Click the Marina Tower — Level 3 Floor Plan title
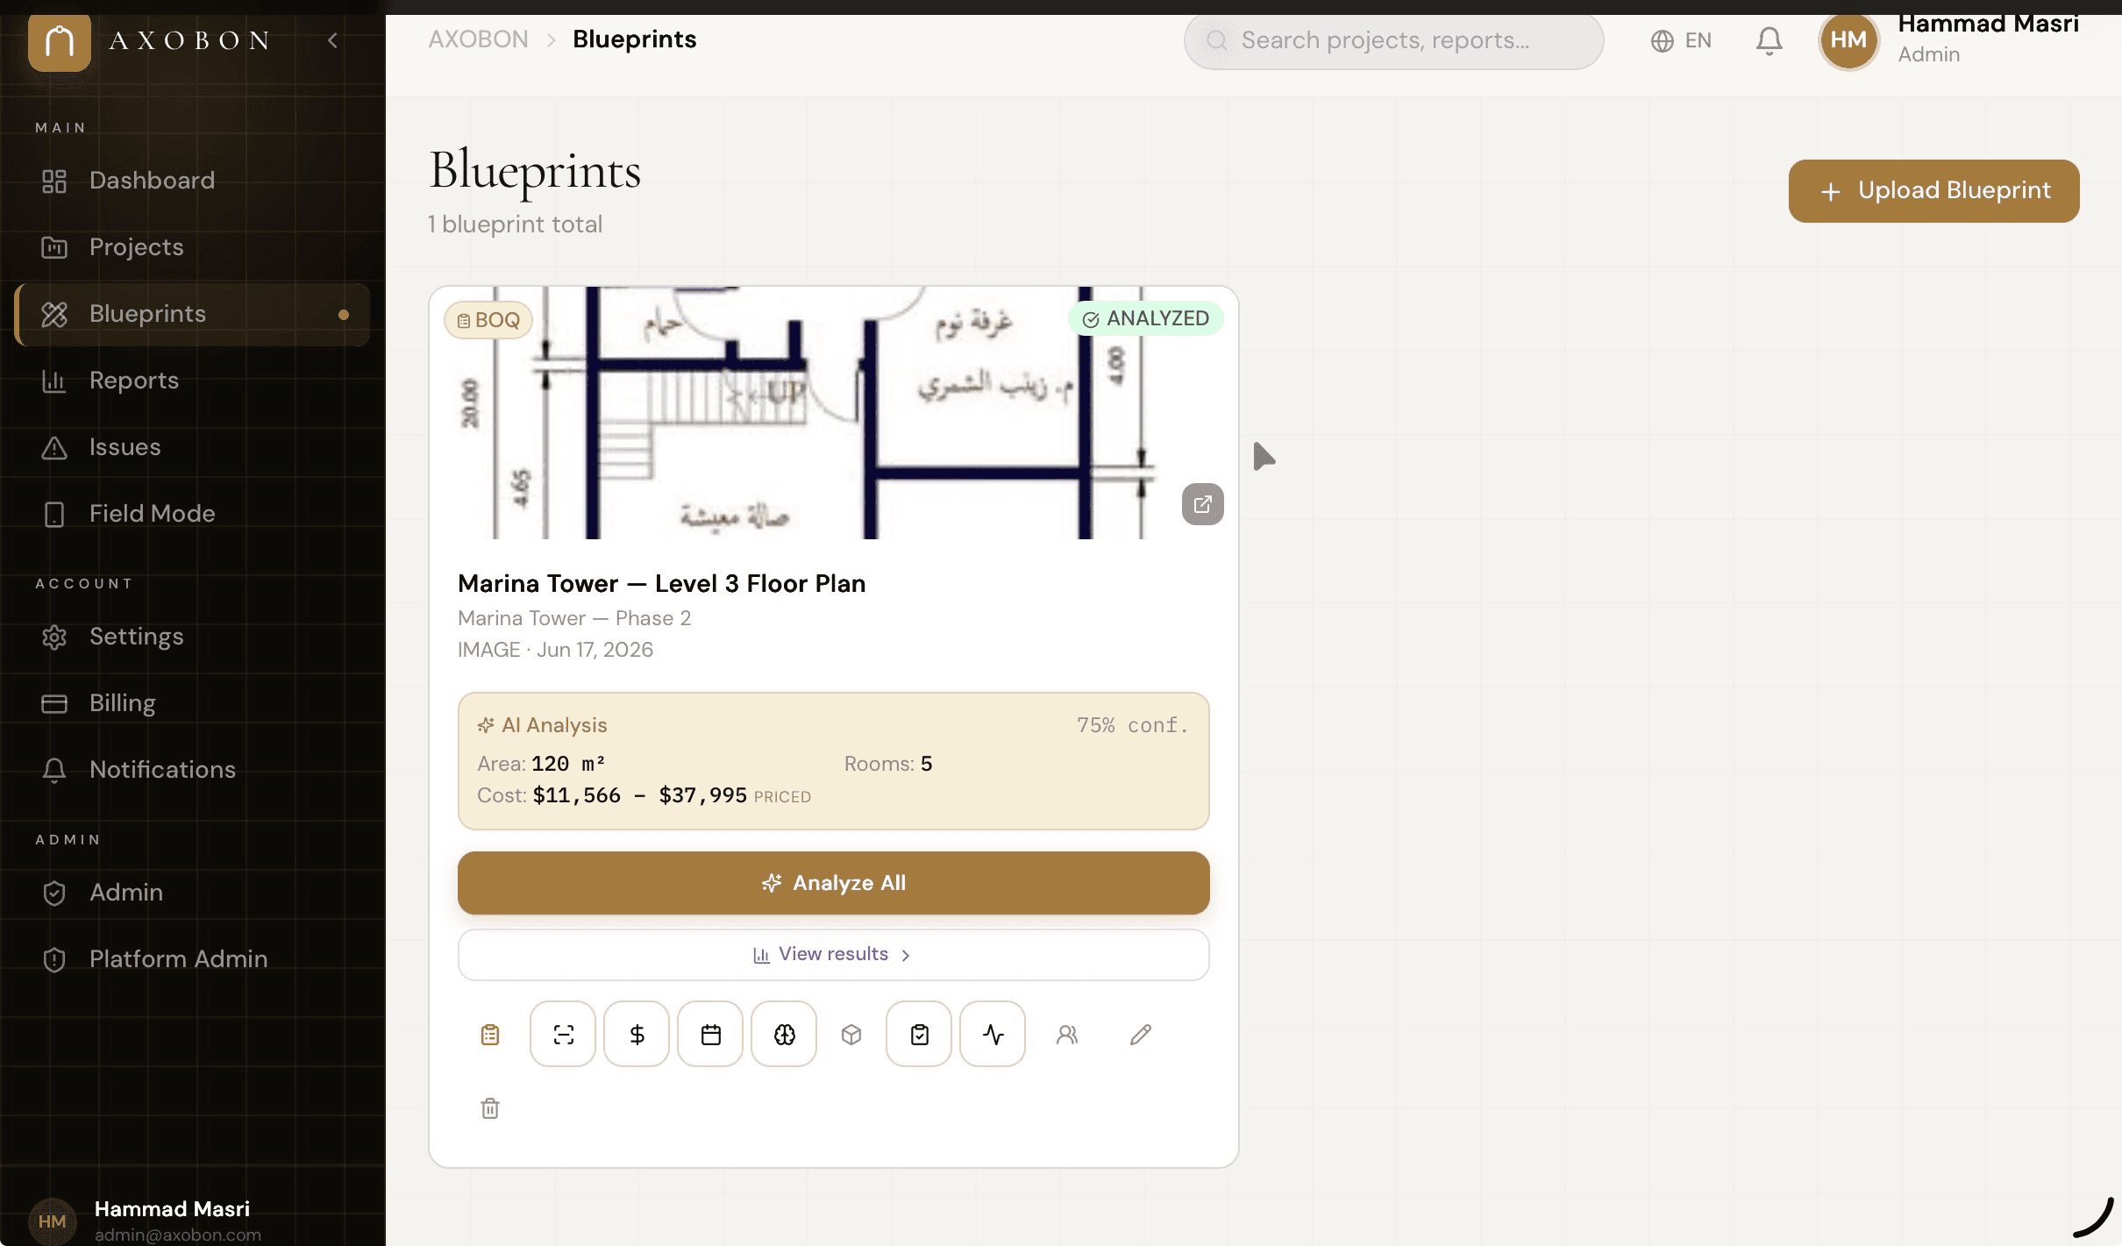The image size is (2122, 1246). click(662, 584)
